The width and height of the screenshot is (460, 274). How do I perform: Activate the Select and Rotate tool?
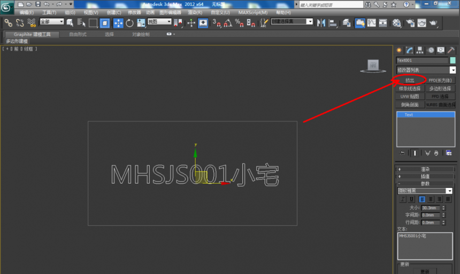(129, 23)
